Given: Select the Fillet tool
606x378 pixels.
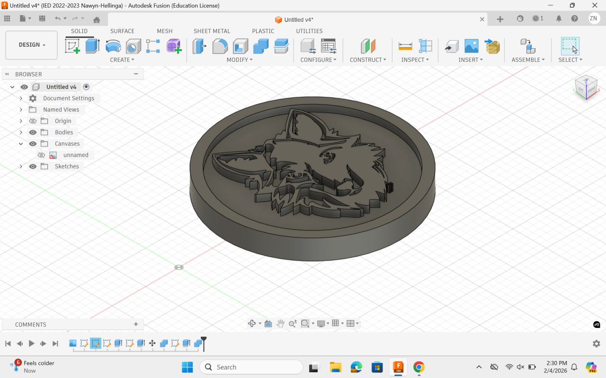Looking at the screenshot, I should (220, 46).
